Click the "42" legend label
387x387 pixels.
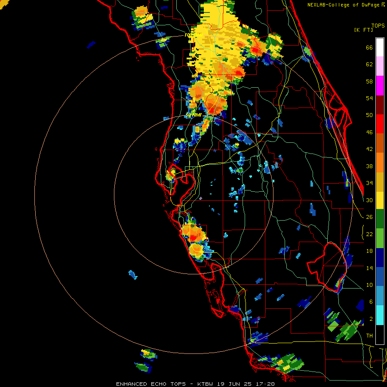click(x=369, y=149)
